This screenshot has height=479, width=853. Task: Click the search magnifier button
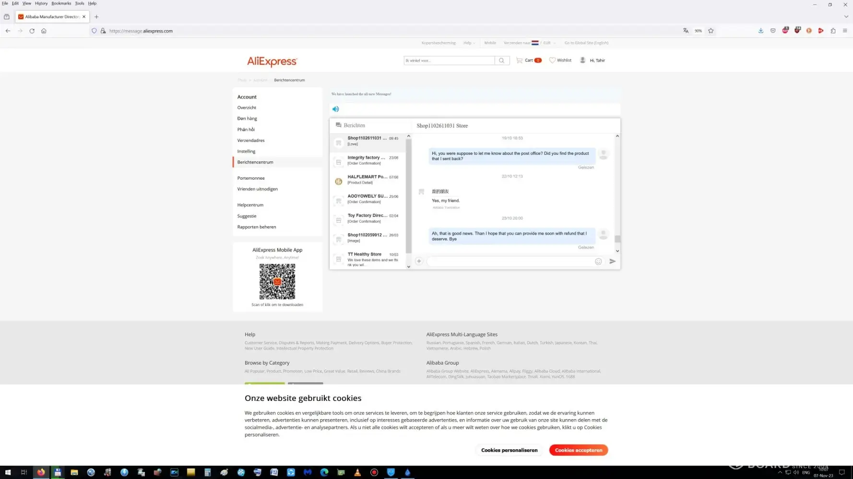pyautogui.click(x=502, y=60)
